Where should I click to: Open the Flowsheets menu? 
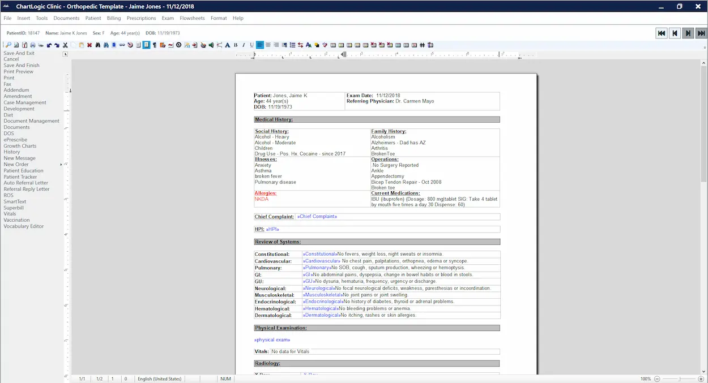[192, 18]
